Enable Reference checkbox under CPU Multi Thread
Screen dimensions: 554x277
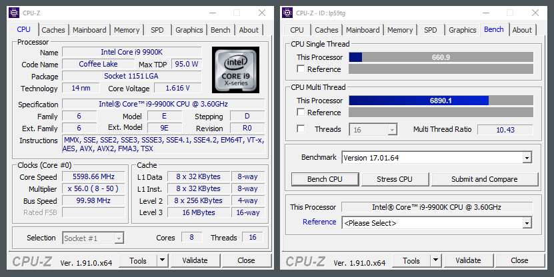point(301,113)
